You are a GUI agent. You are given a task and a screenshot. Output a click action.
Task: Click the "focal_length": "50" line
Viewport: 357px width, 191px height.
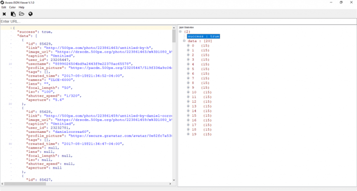tap(49, 88)
